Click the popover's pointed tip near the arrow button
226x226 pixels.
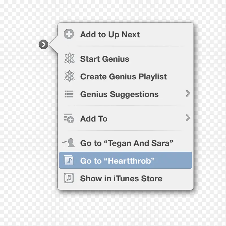click(51, 44)
